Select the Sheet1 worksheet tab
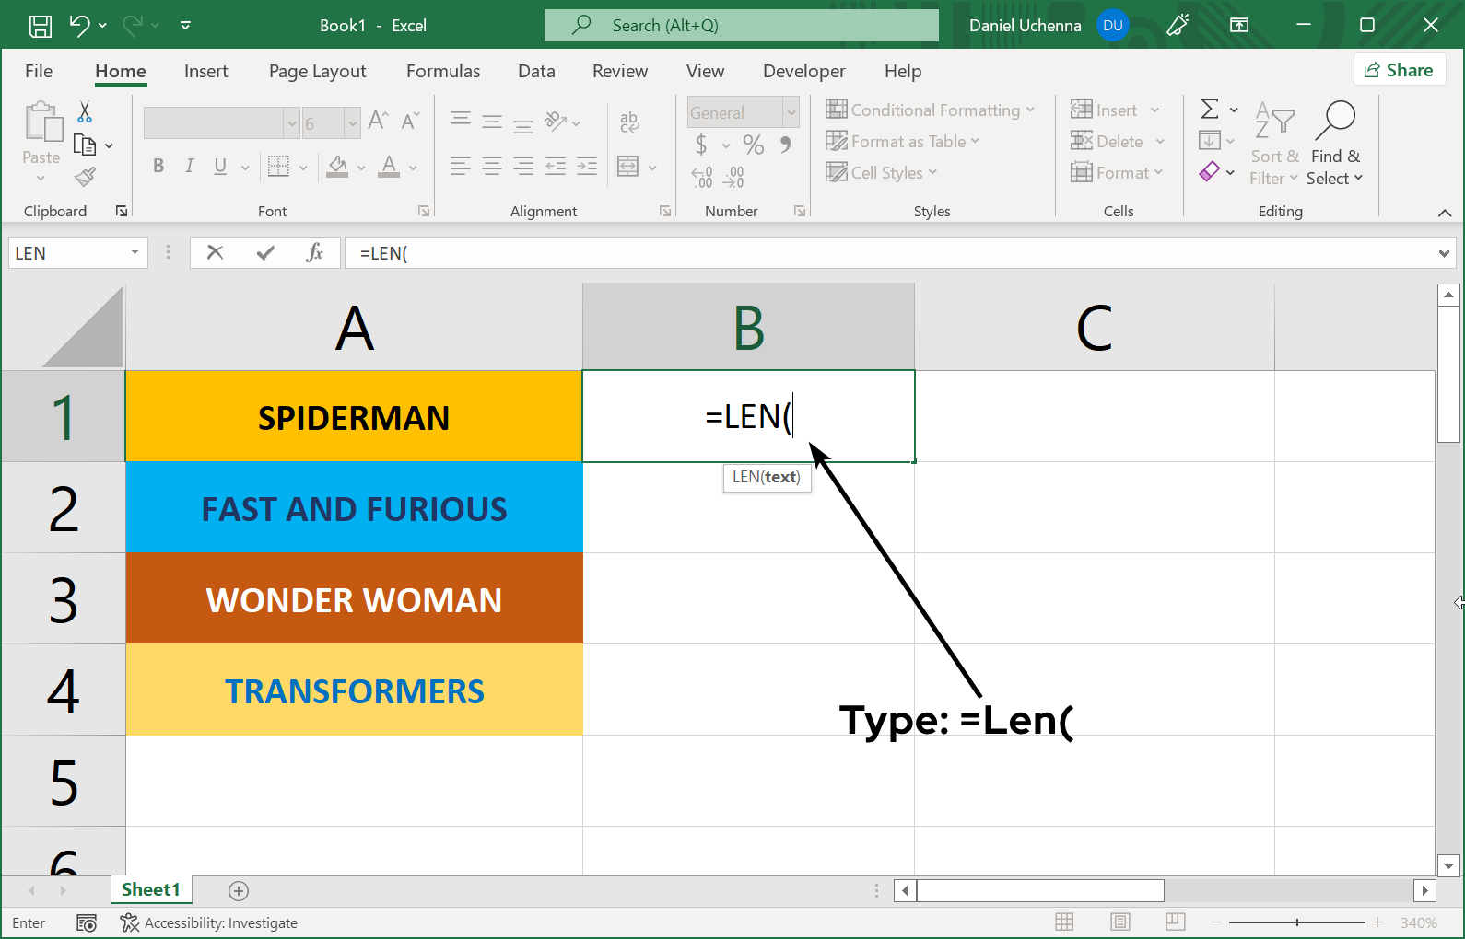The width and height of the screenshot is (1465, 939). pos(150,889)
